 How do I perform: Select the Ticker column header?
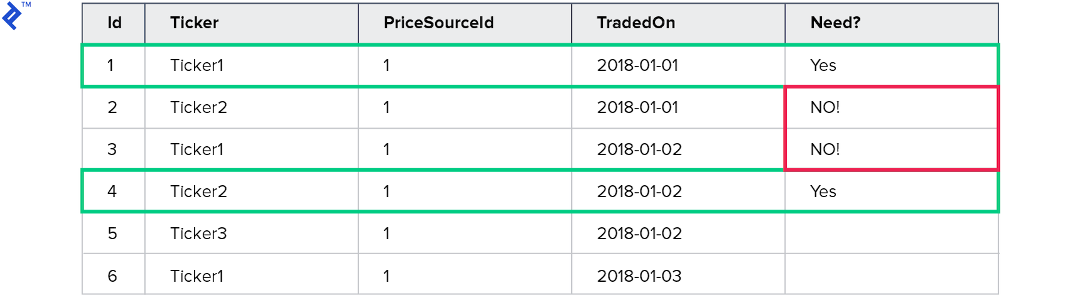click(194, 23)
